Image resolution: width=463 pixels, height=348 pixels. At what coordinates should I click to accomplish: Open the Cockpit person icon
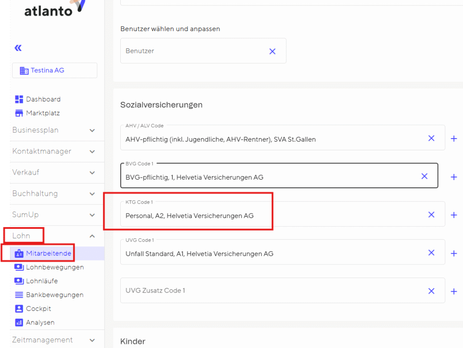[19, 309]
